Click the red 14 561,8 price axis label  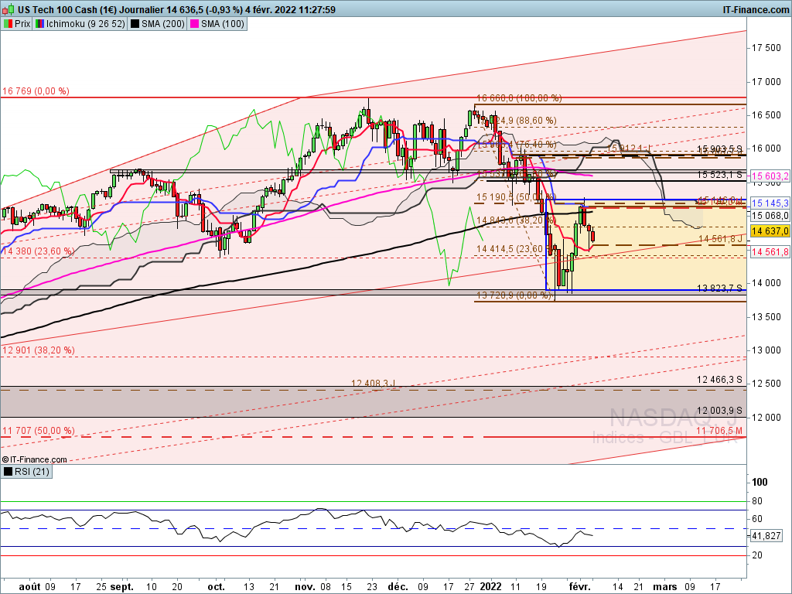[769, 251]
